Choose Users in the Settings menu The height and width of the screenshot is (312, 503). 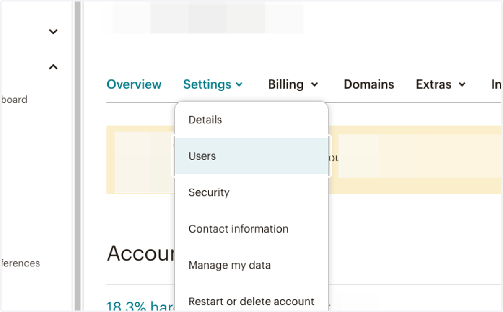tap(251, 156)
